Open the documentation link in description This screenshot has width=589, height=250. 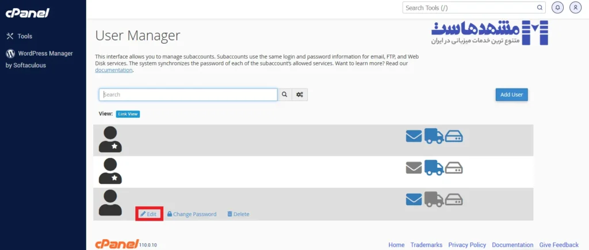pyautogui.click(x=113, y=70)
